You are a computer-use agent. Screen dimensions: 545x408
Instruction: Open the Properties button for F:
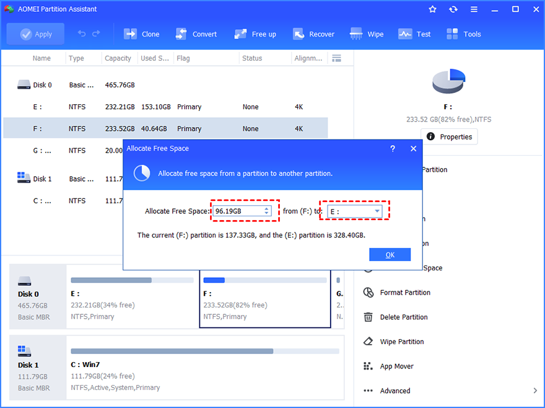[x=449, y=137]
